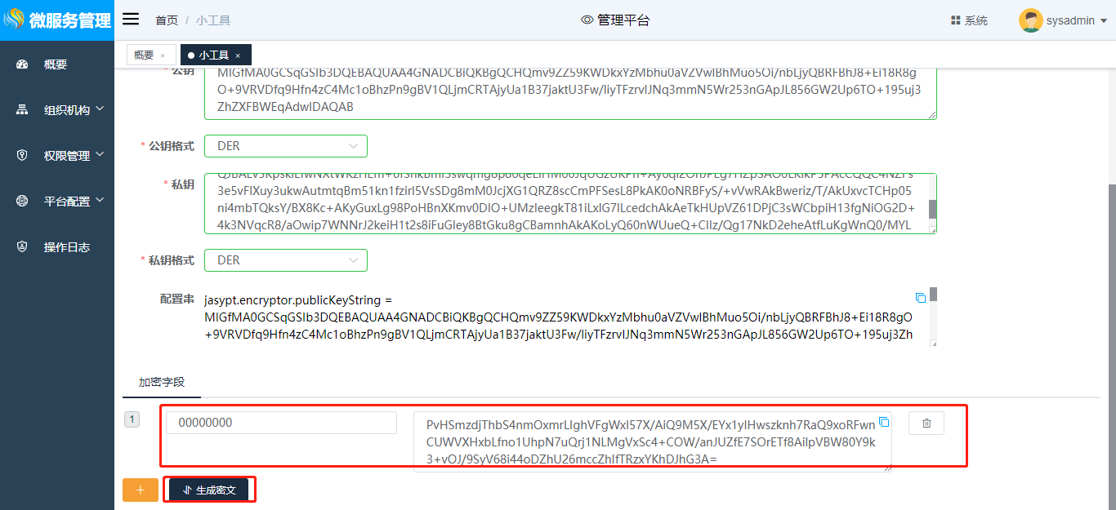Click the 00000000 plaintext input field
This screenshot has width=1116, height=510.
pyautogui.click(x=281, y=423)
